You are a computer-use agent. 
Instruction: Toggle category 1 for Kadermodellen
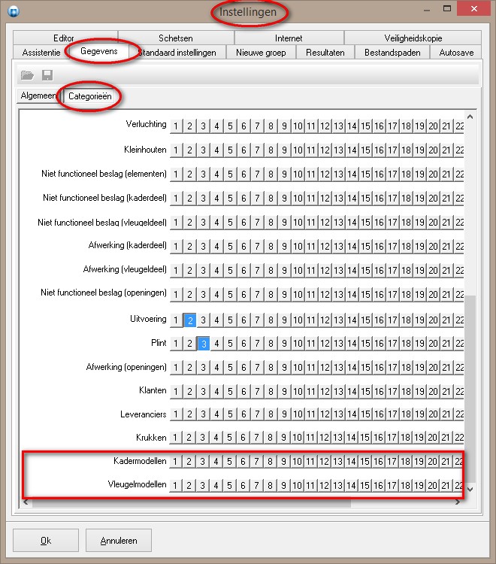(175, 461)
